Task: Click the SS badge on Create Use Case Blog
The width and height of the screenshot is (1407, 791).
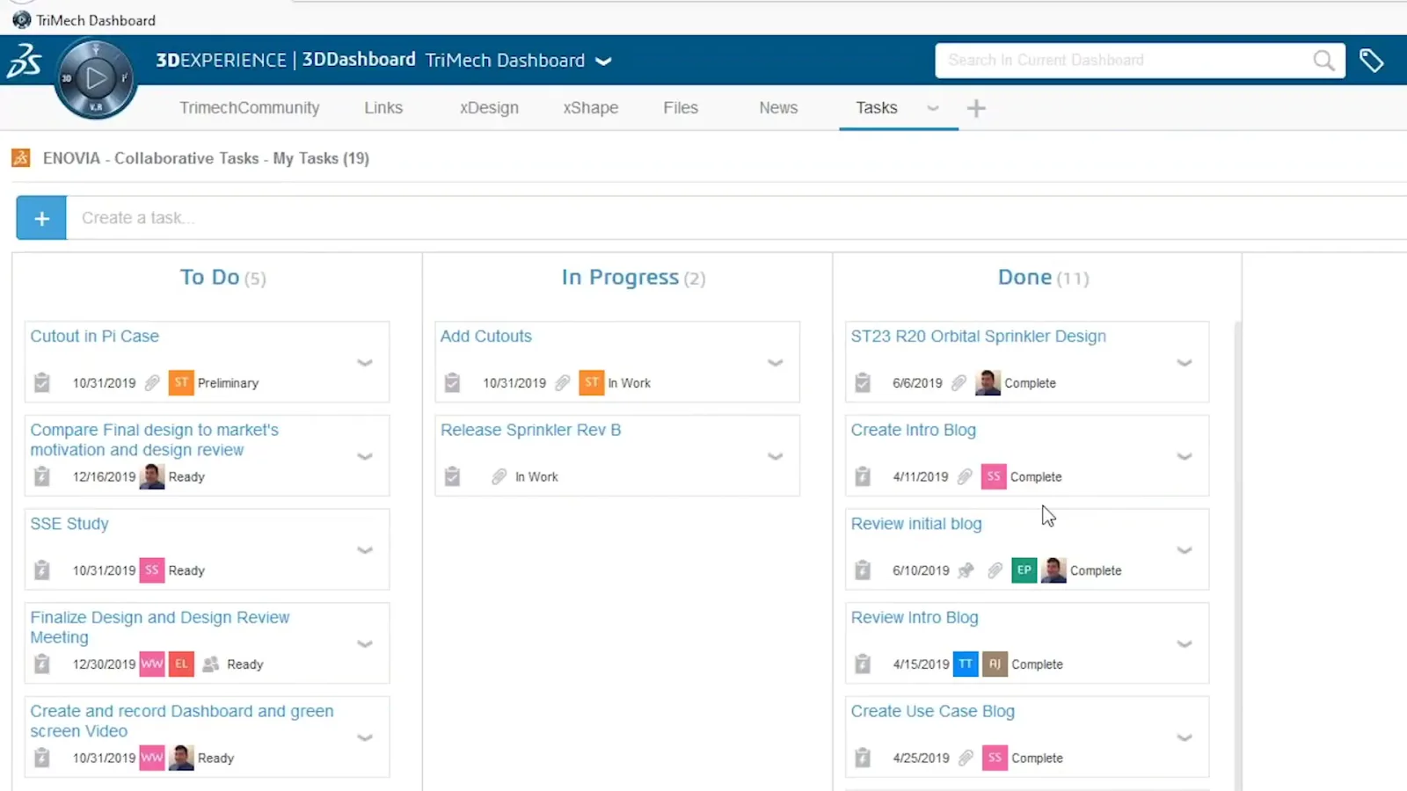Action: point(995,758)
